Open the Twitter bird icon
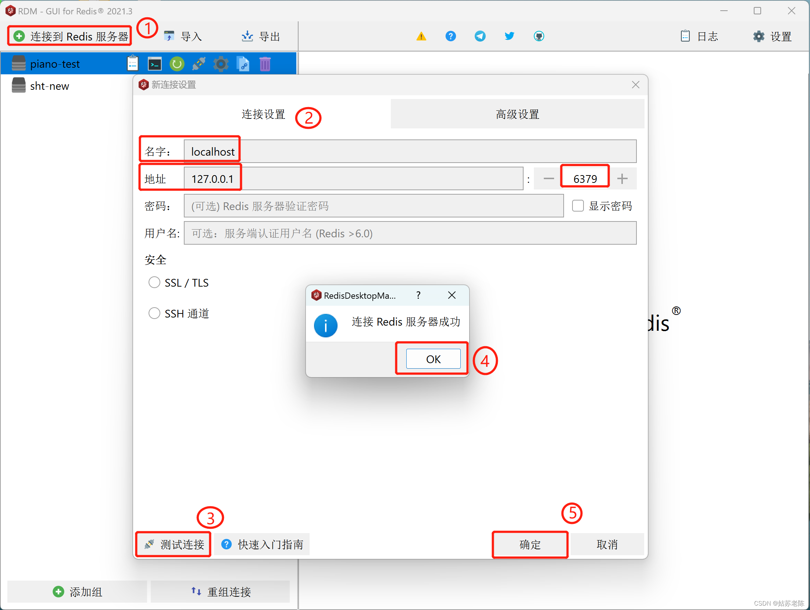Screen dimensions: 810x610 [x=510, y=36]
